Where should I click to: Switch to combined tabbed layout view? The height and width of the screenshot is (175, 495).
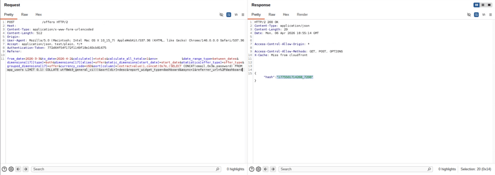[x=489, y=5]
